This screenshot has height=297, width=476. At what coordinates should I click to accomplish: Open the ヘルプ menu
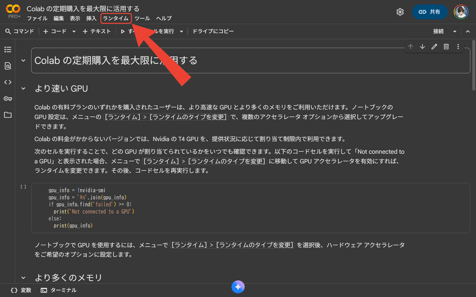(164, 18)
